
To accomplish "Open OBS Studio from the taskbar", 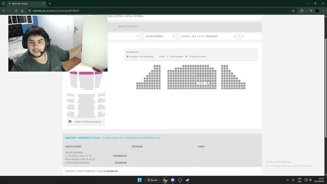I will [x=180, y=180].
